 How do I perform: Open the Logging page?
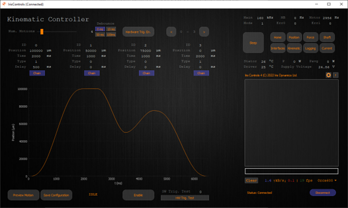click(311, 48)
